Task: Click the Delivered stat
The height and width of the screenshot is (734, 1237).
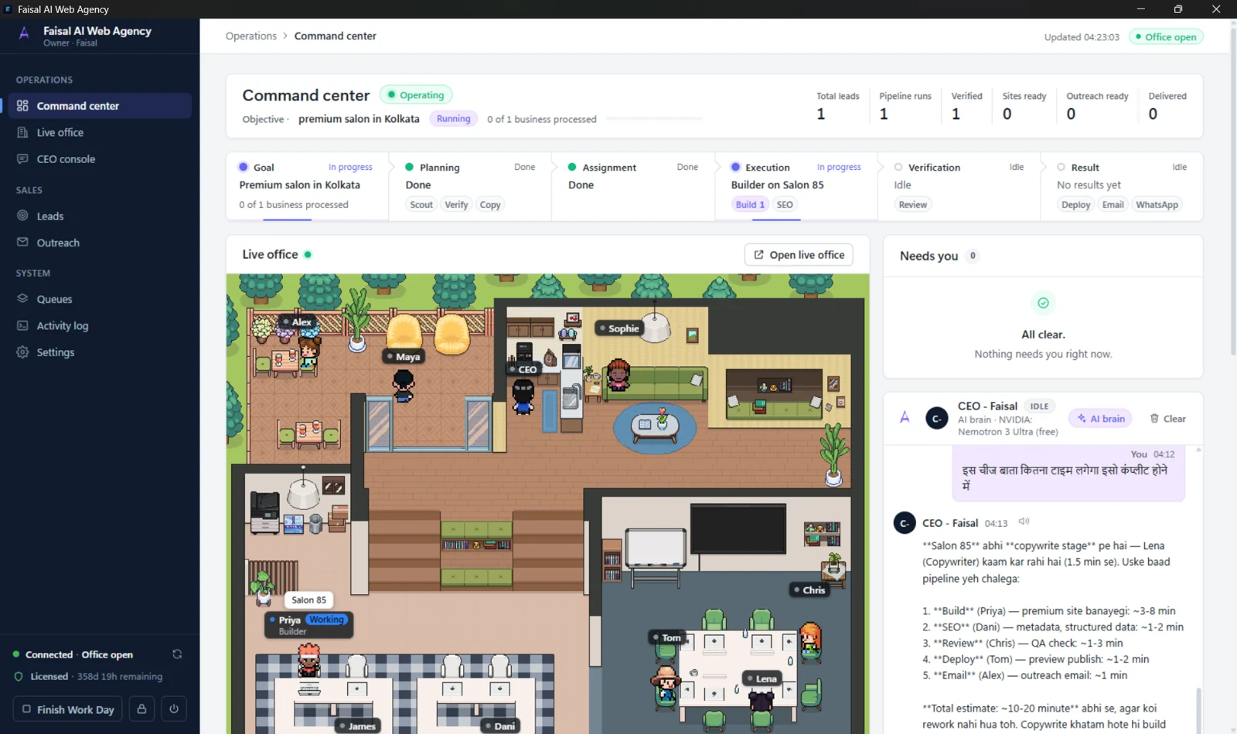Action: [1167, 106]
